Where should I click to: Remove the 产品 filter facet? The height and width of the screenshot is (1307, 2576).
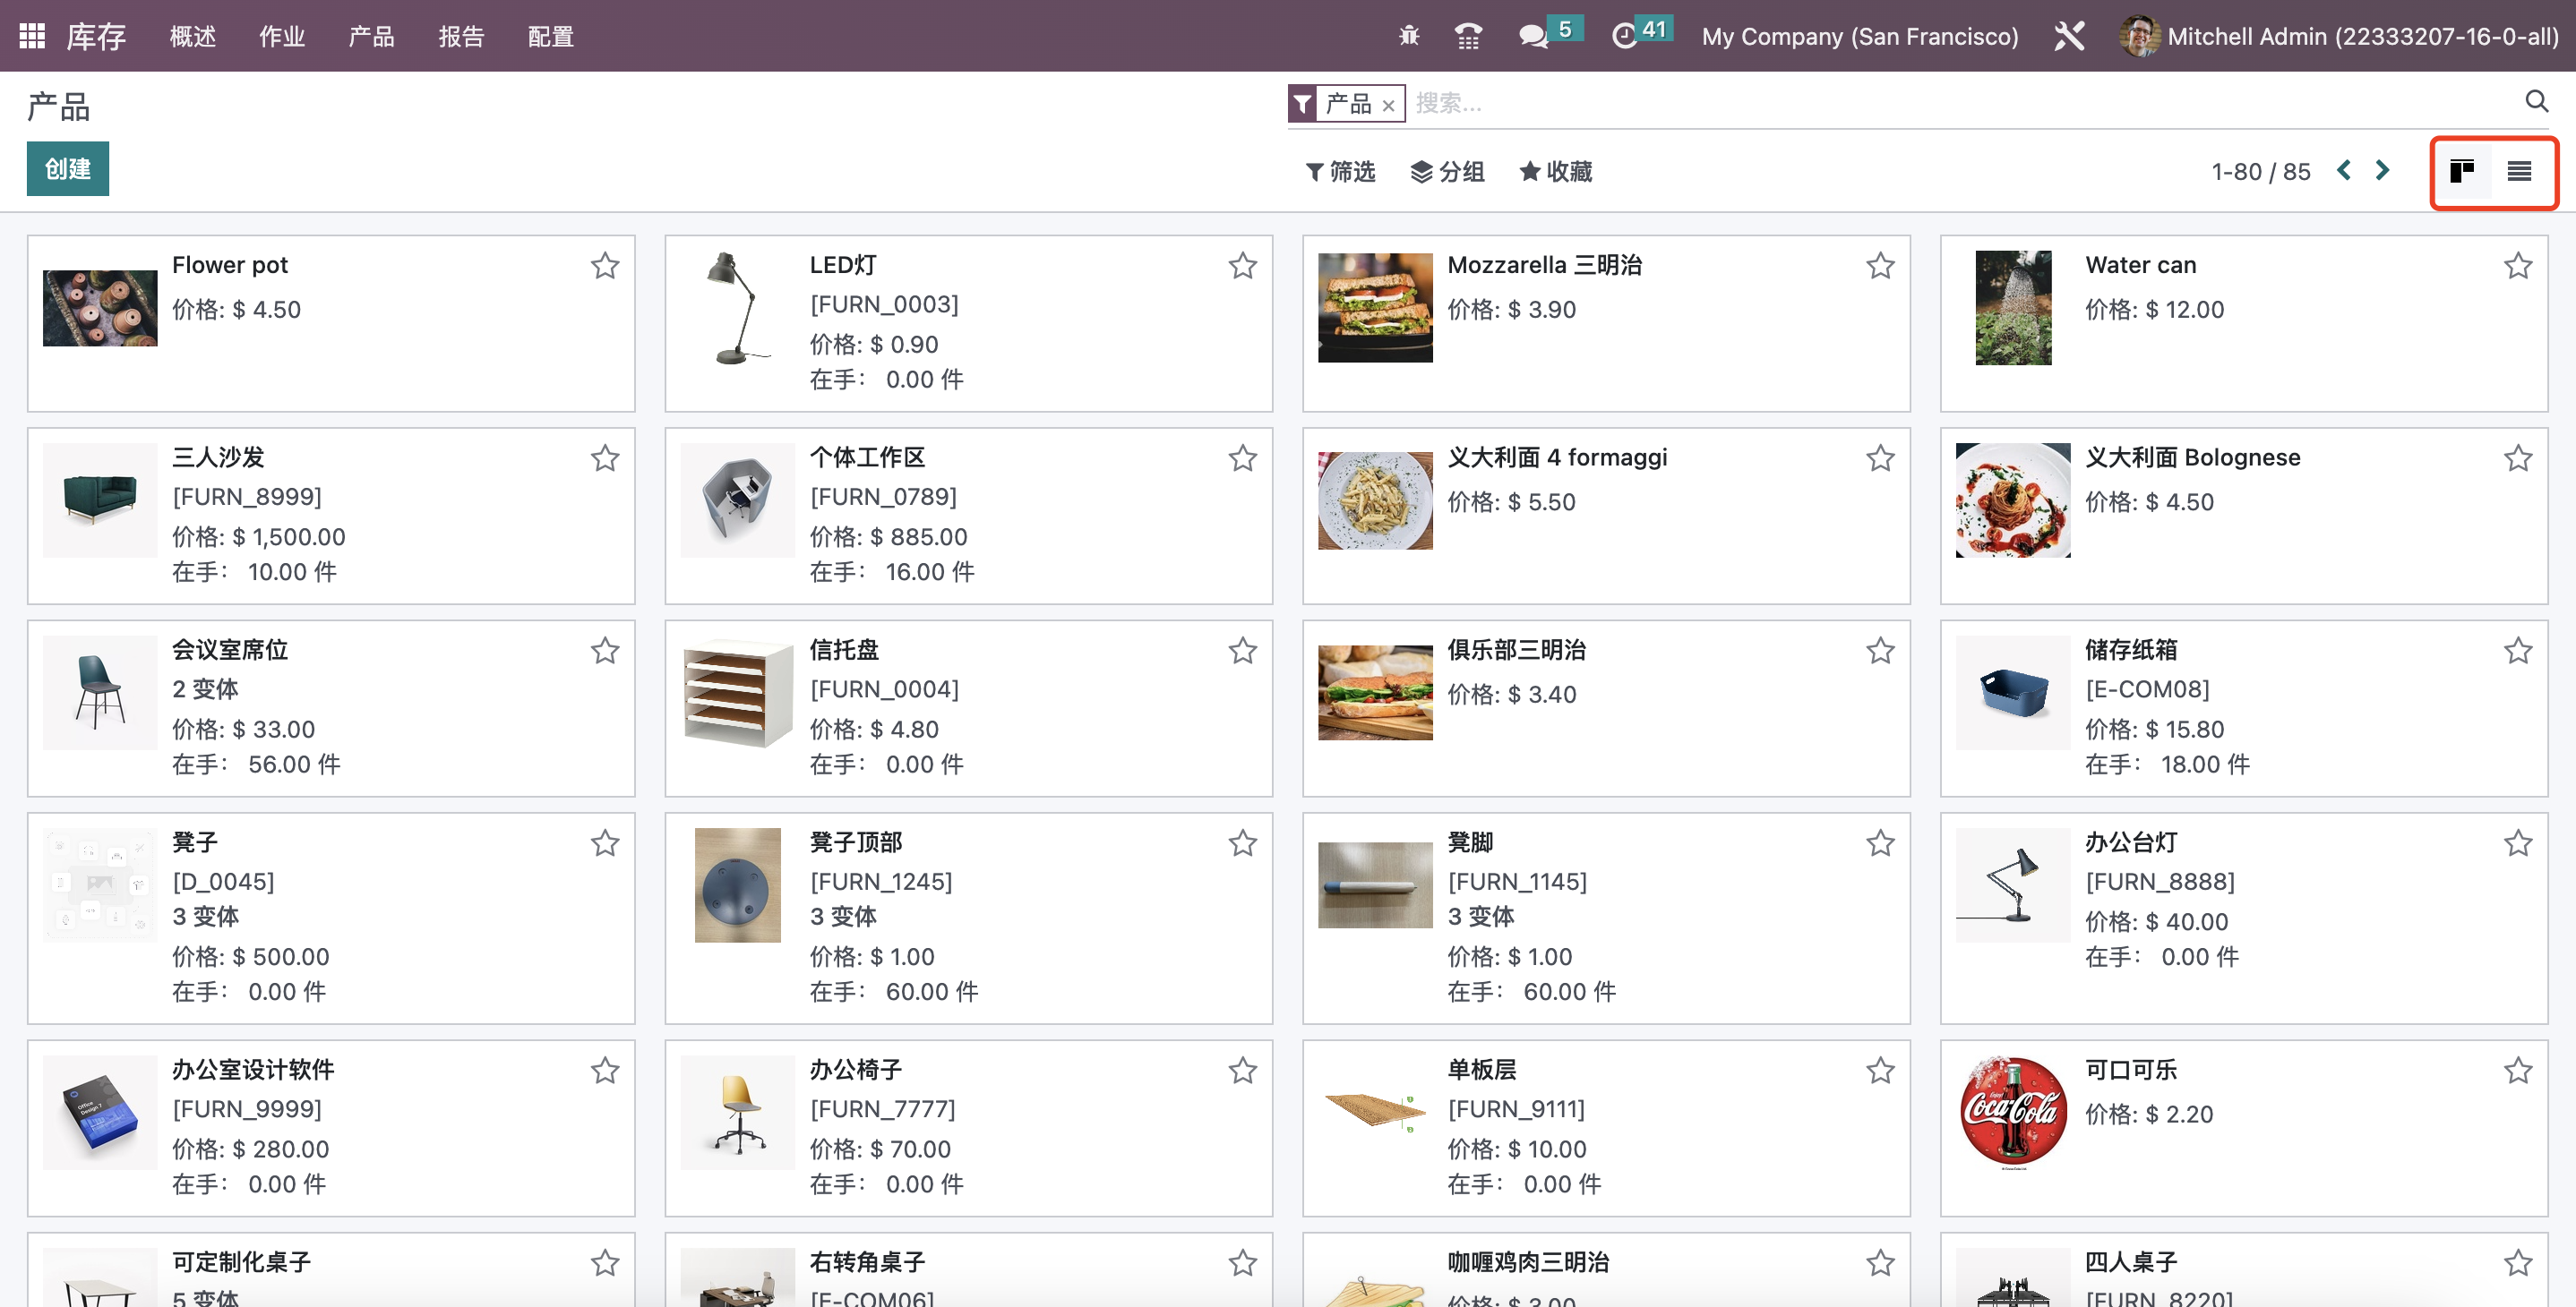pyautogui.click(x=1388, y=105)
